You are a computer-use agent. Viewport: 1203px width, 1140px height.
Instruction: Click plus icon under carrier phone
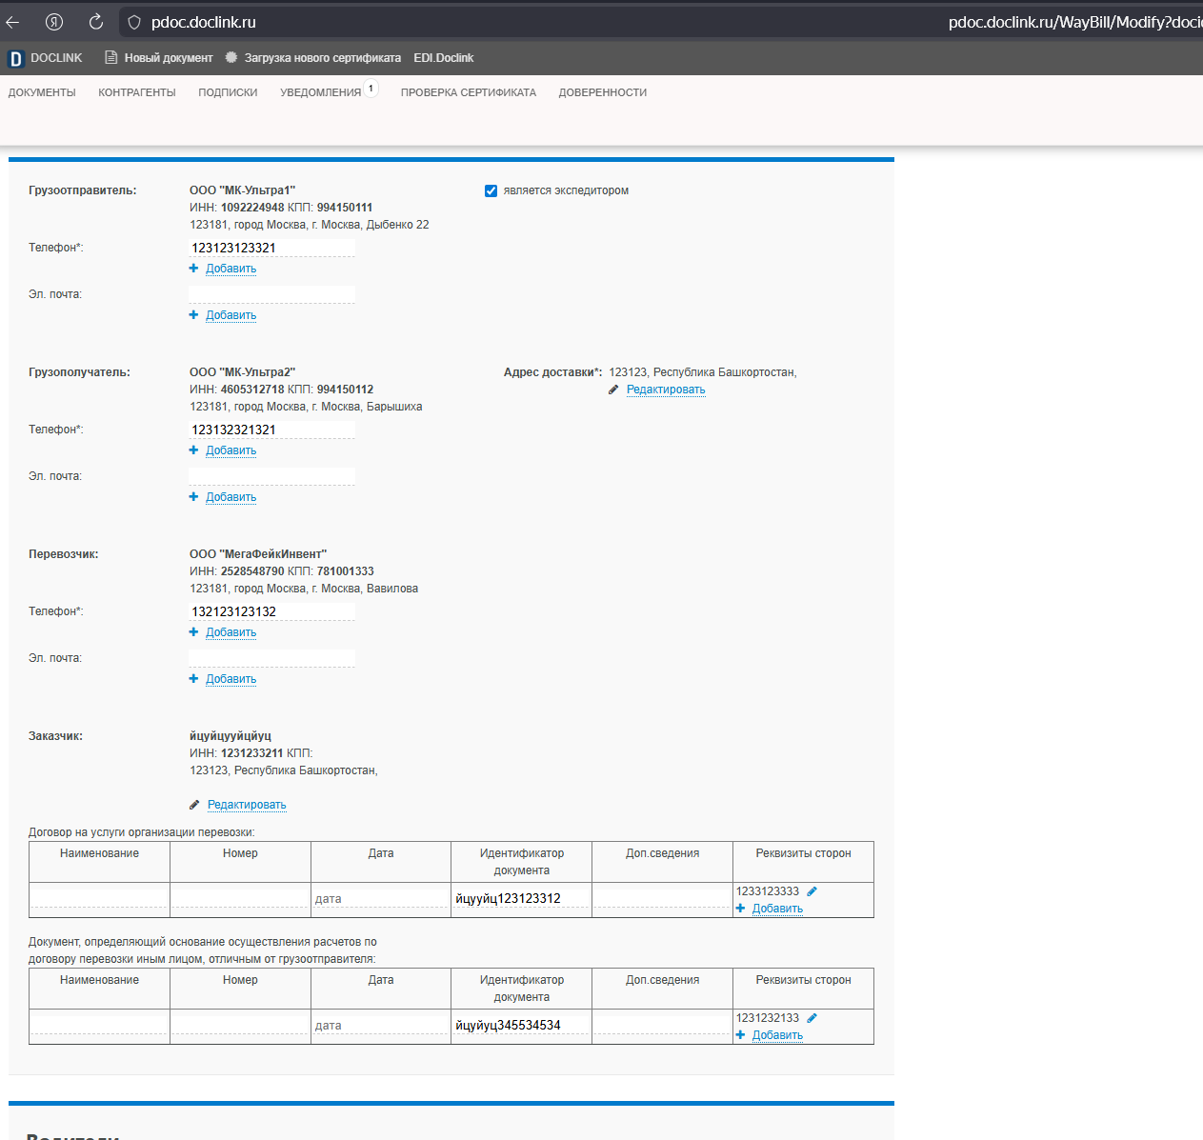click(193, 632)
